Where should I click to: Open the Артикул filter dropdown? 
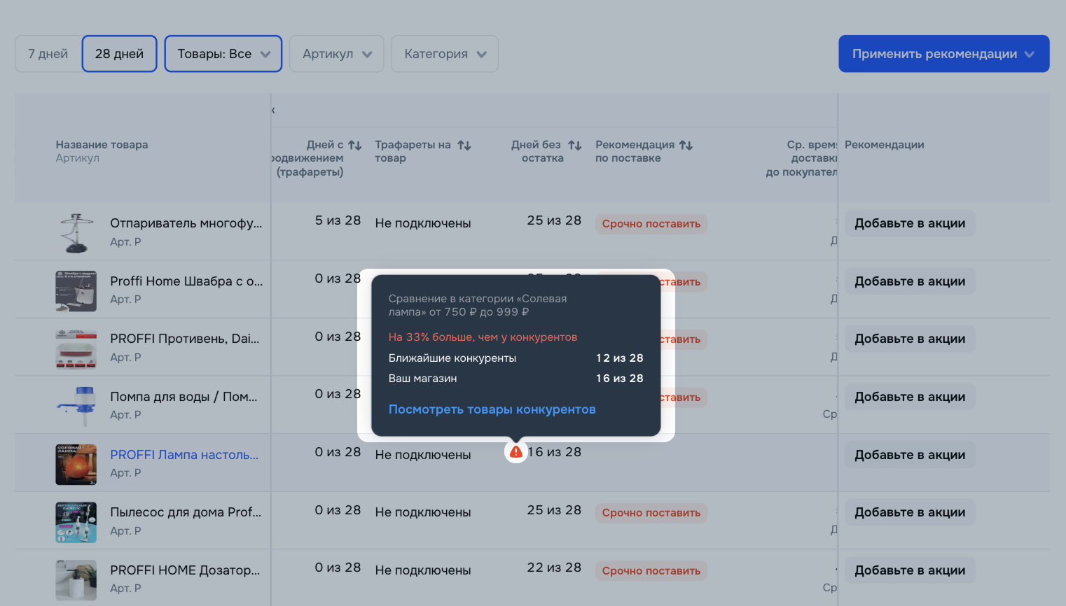[x=337, y=54]
